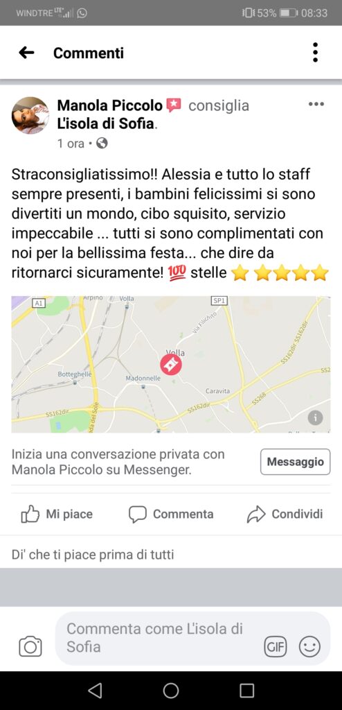Viewport: 342px width, 710px height.
Task: Tap the recommendation badge after Manola Piccolo
Action: pos(174,105)
